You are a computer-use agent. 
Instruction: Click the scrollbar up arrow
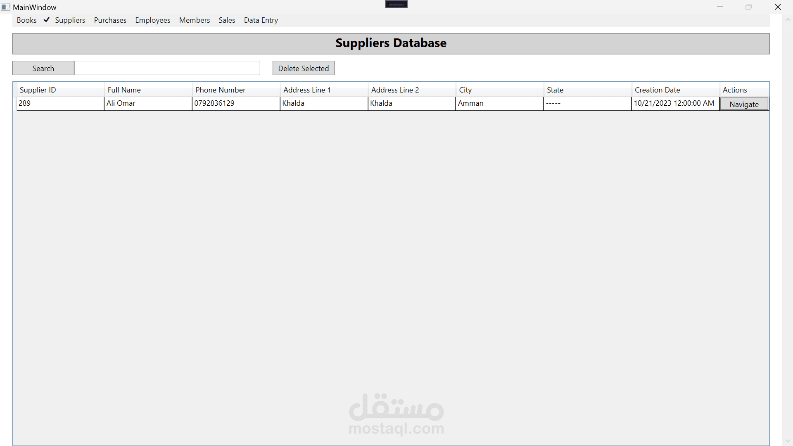(x=787, y=20)
